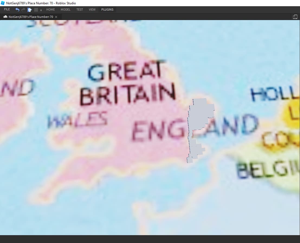The width and height of the screenshot is (300, 243).
Task: Click the device emulation icon at top right
Action: tap(295, 17)
